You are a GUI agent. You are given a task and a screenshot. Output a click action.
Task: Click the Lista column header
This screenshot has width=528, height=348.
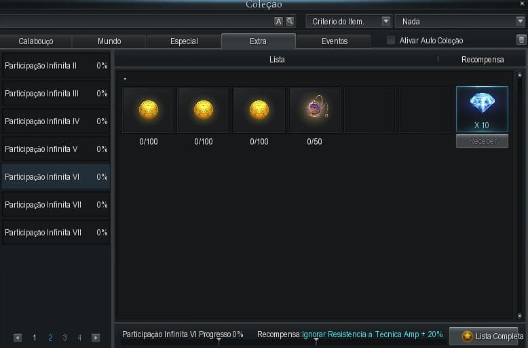(277, 60)
